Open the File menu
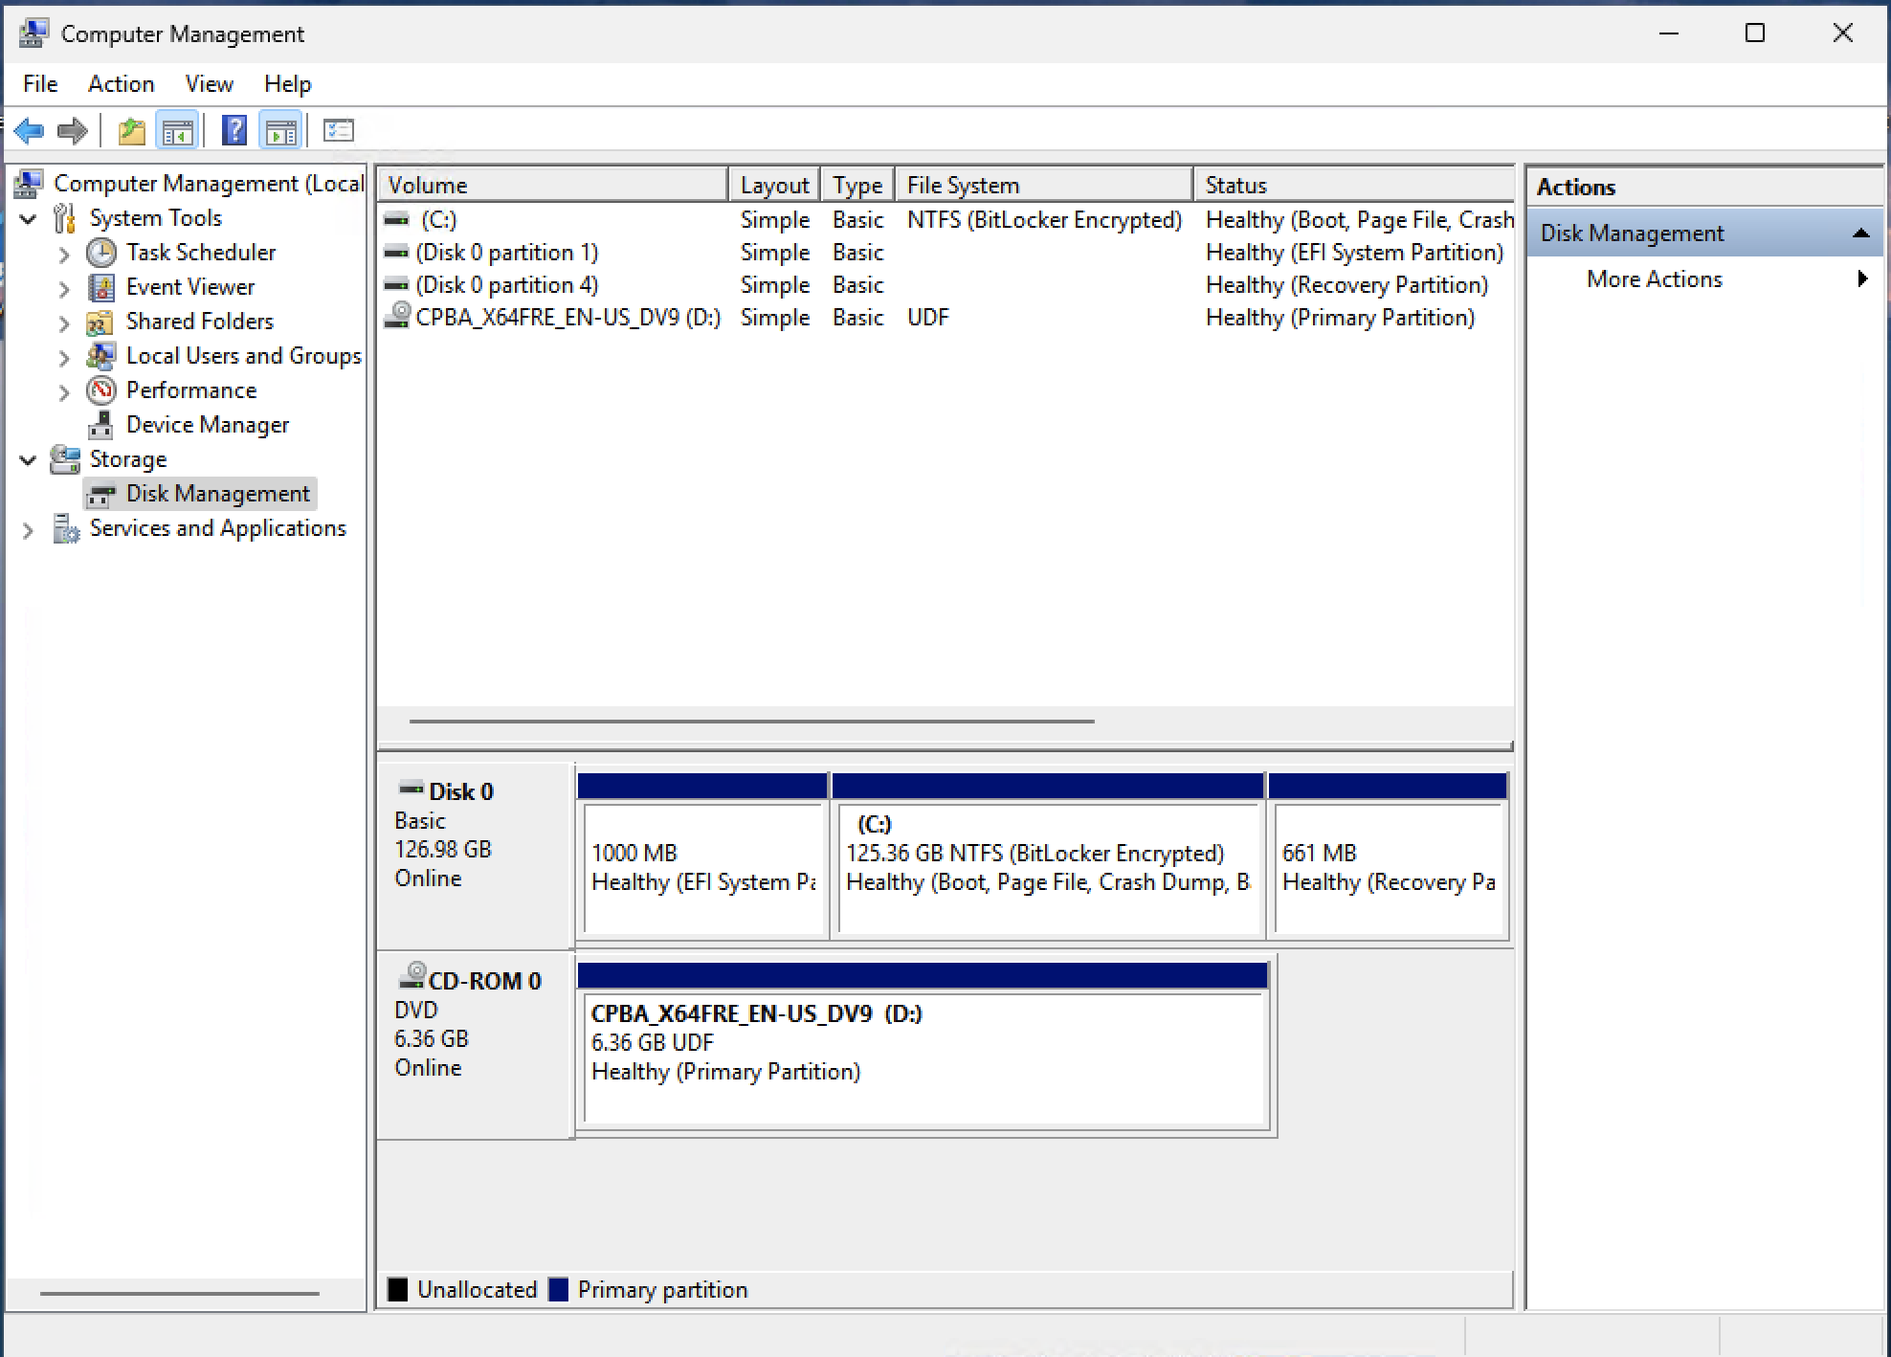Viewport: 1891px width, 1357px height. (40, 84)
